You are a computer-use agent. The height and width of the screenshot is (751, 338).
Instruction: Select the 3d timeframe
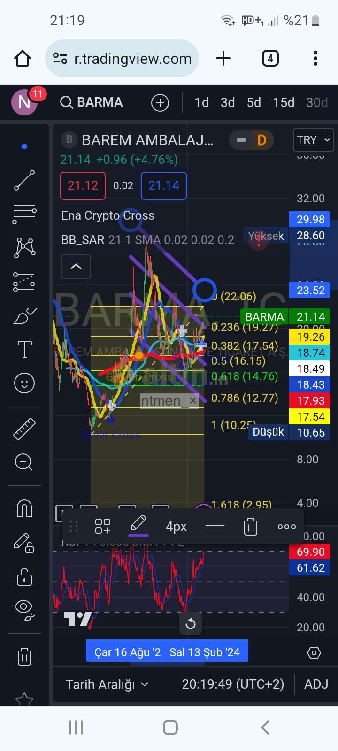228,102
